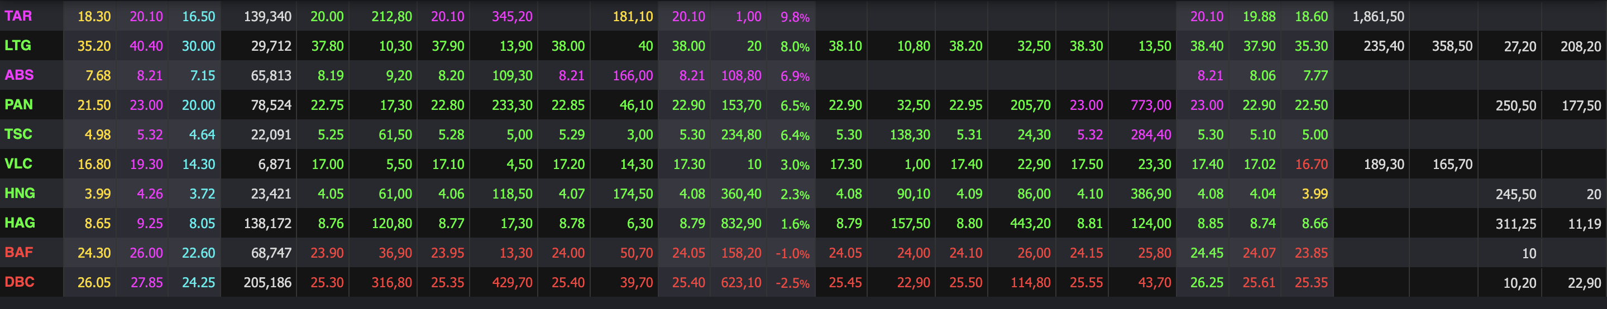Select LTG ceiling price 40.40
Screen dimensions: 1607x309
(146, 46)
